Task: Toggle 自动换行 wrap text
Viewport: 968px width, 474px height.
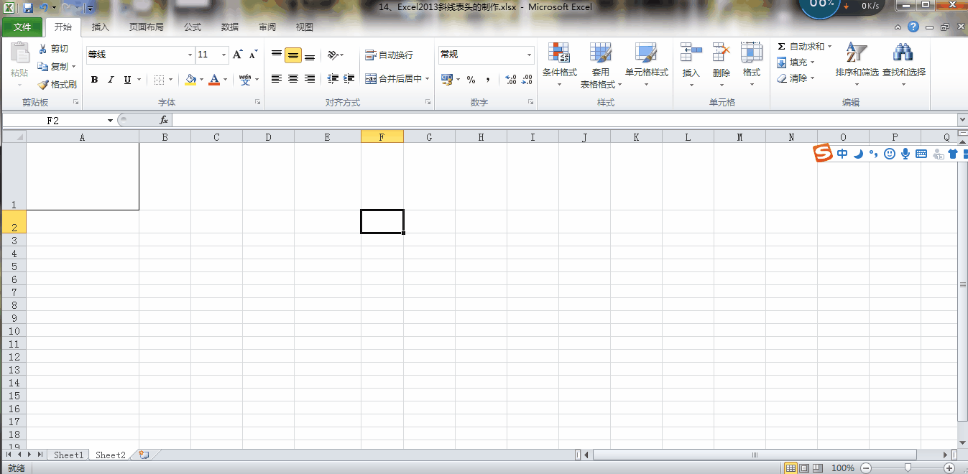Action: [389, 55]
